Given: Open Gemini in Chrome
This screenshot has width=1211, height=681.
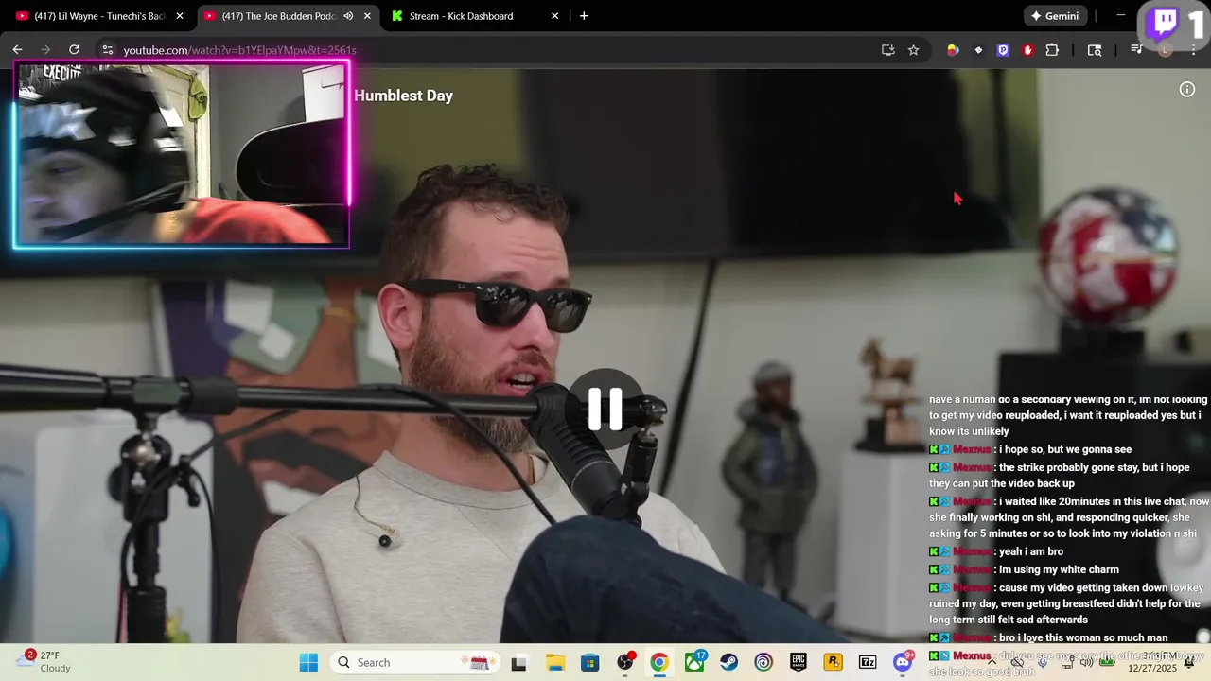Looking at the screenshot, I should click(1055, 16).
